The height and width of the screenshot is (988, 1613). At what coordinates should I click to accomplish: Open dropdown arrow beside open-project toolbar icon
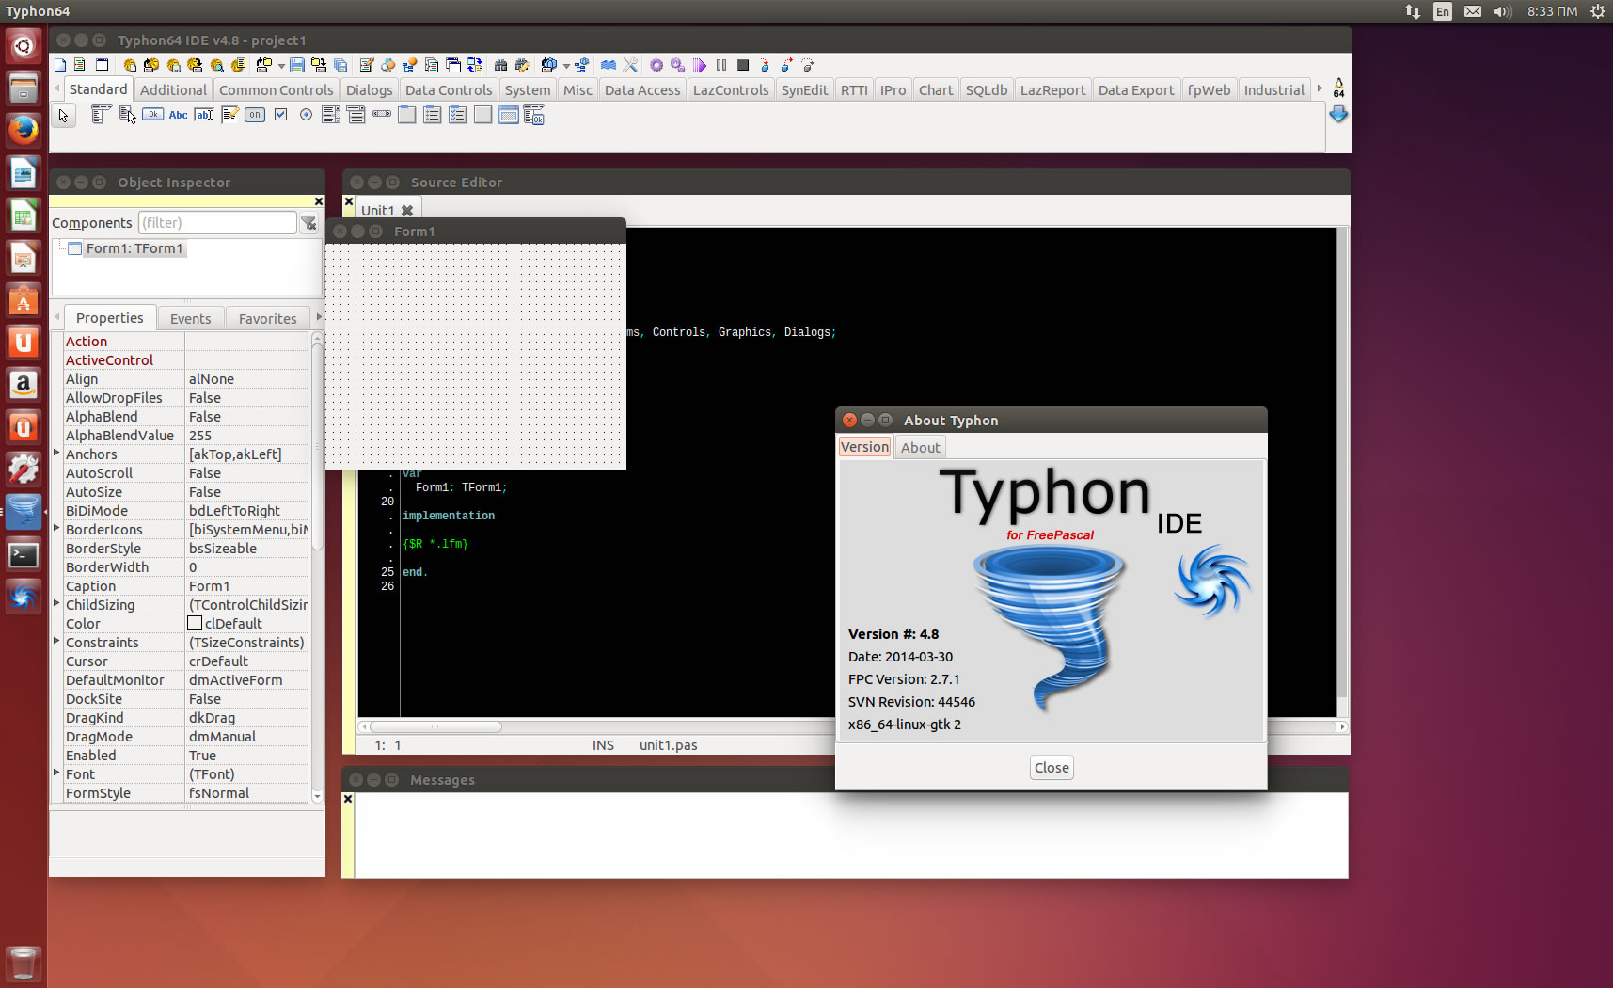click(281, 66)
